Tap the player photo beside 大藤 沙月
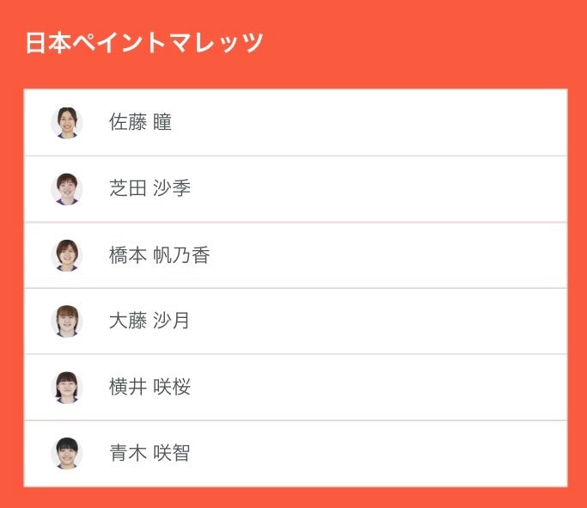 click(x=66, y=321)
